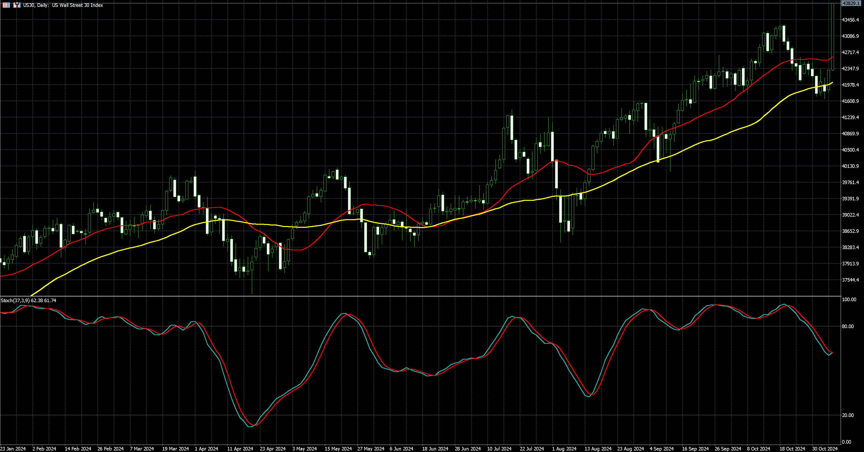Viewport: 864px width, 452px height.
Task: Click the 20.00 level on Stochastic scale
Action: pos(848,415)
